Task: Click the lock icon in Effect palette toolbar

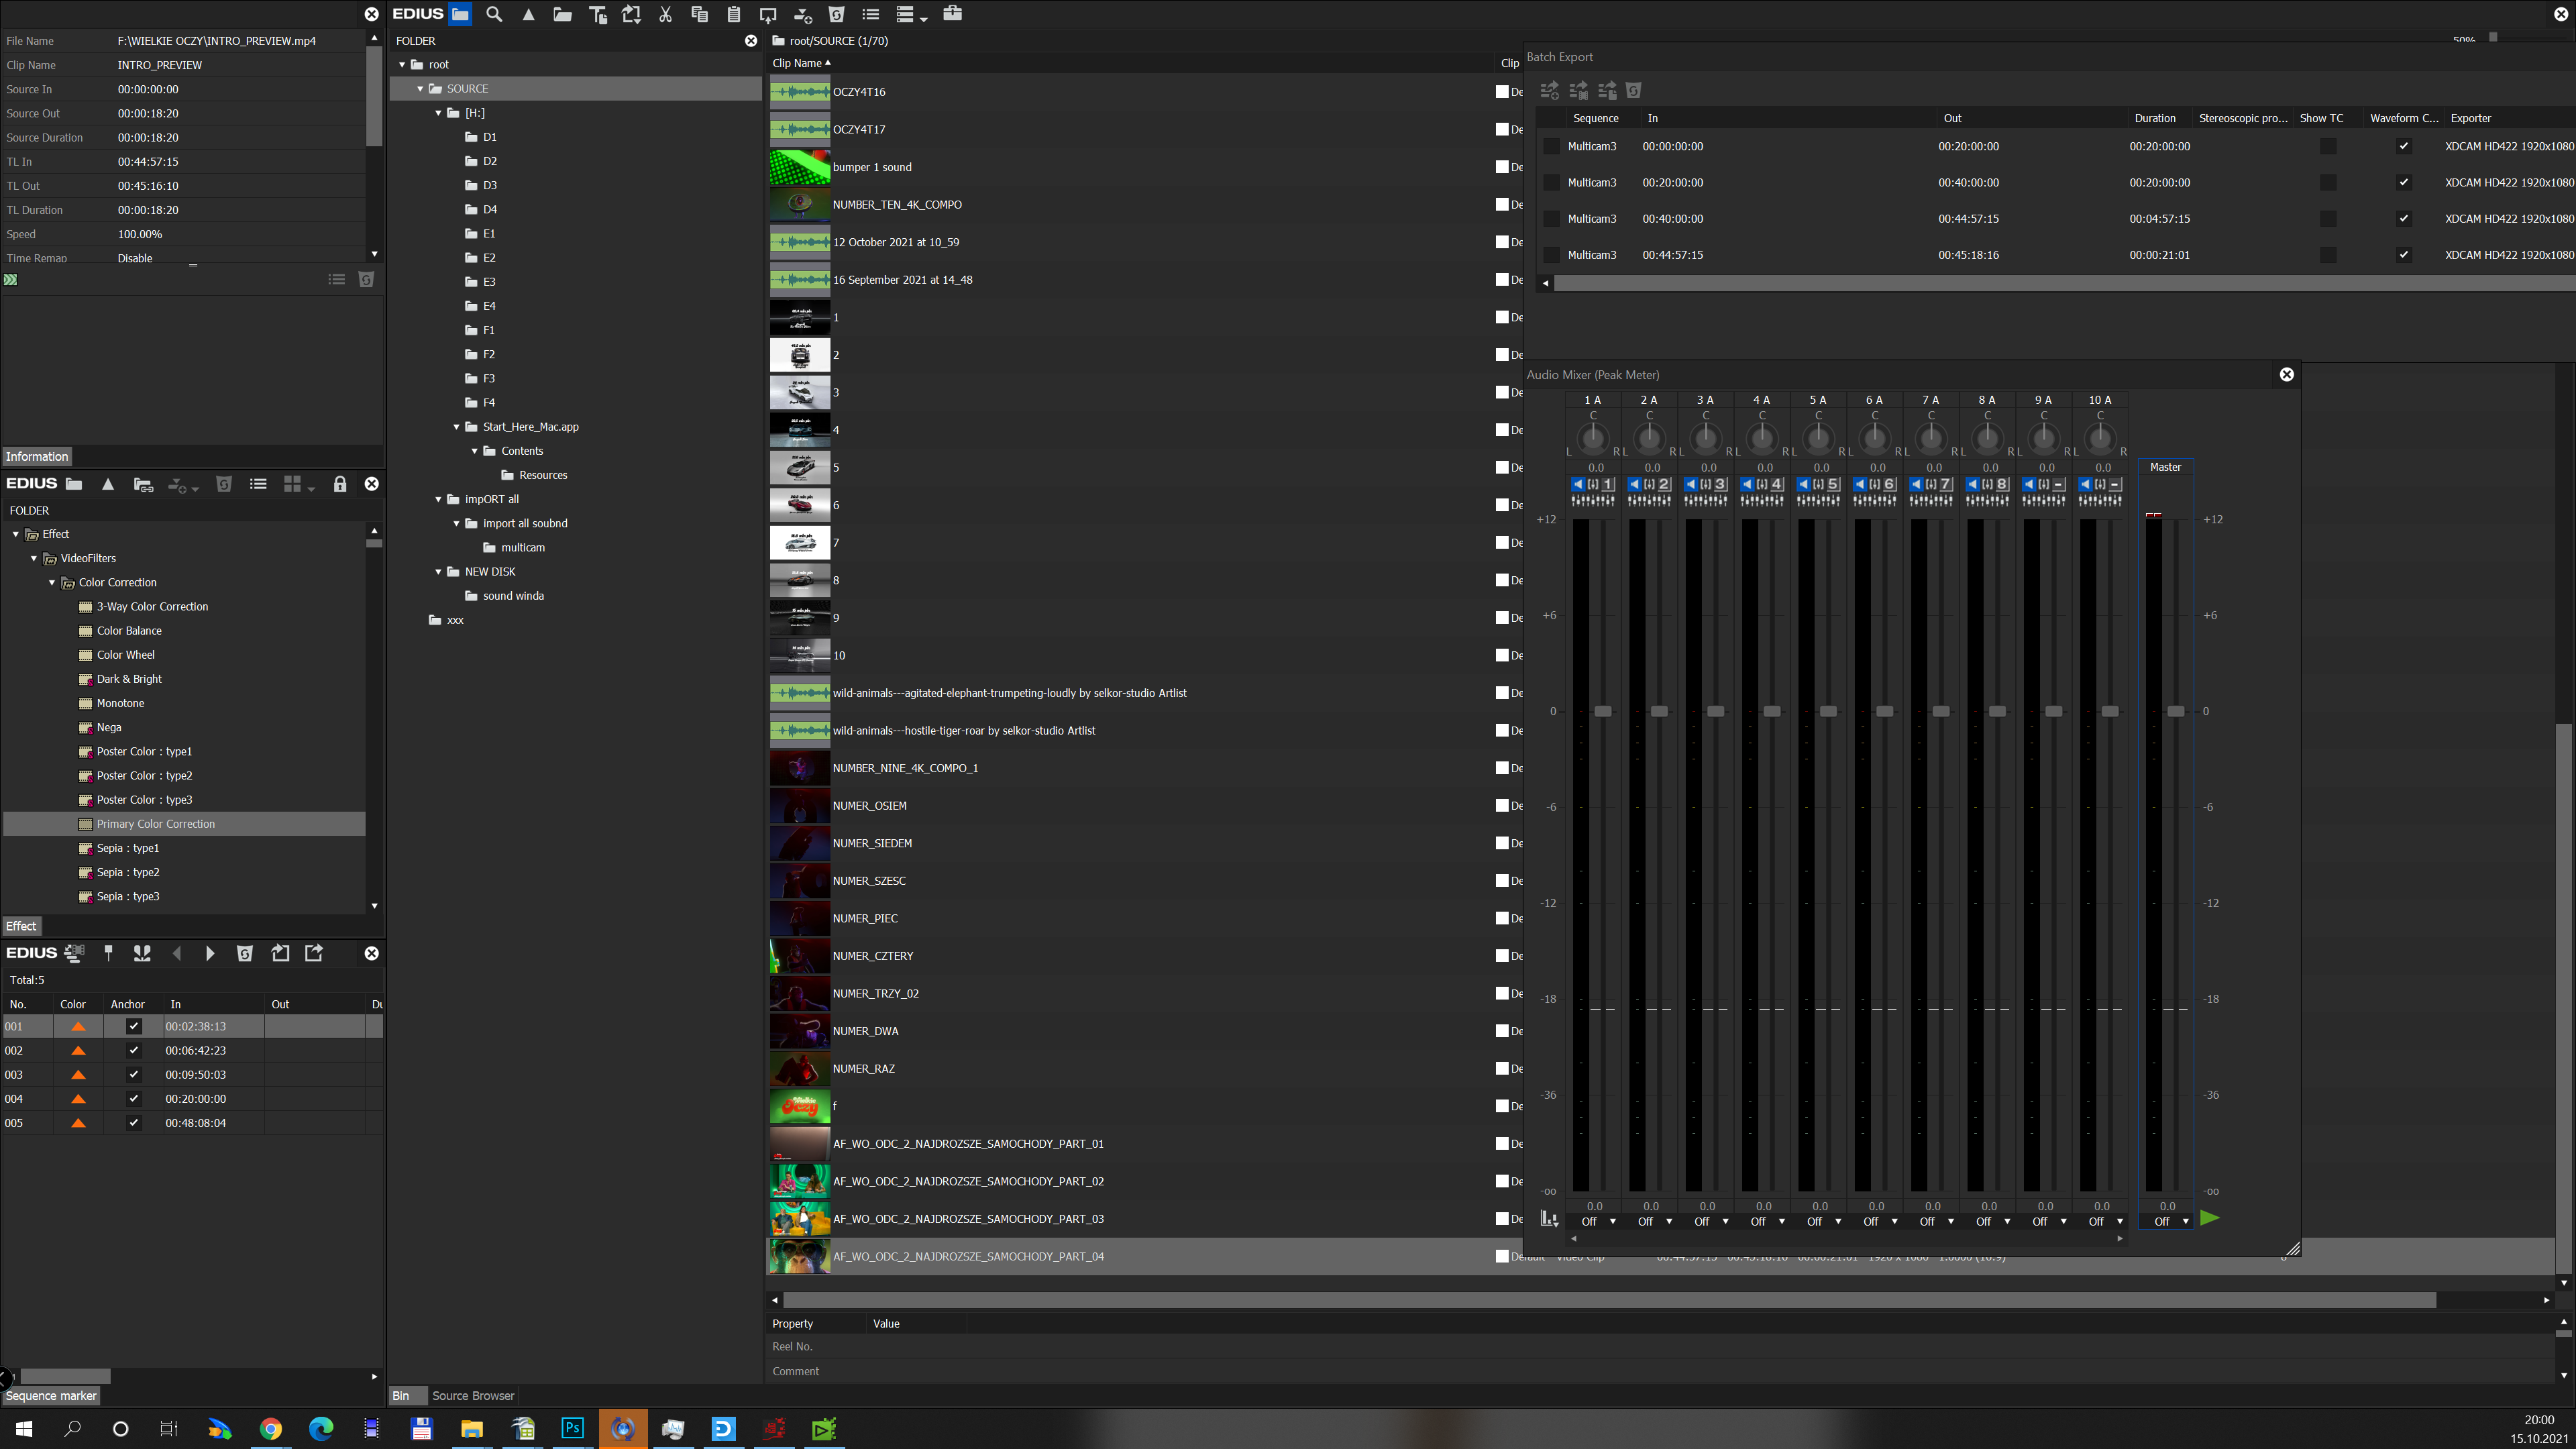Action: pos(340,484)
